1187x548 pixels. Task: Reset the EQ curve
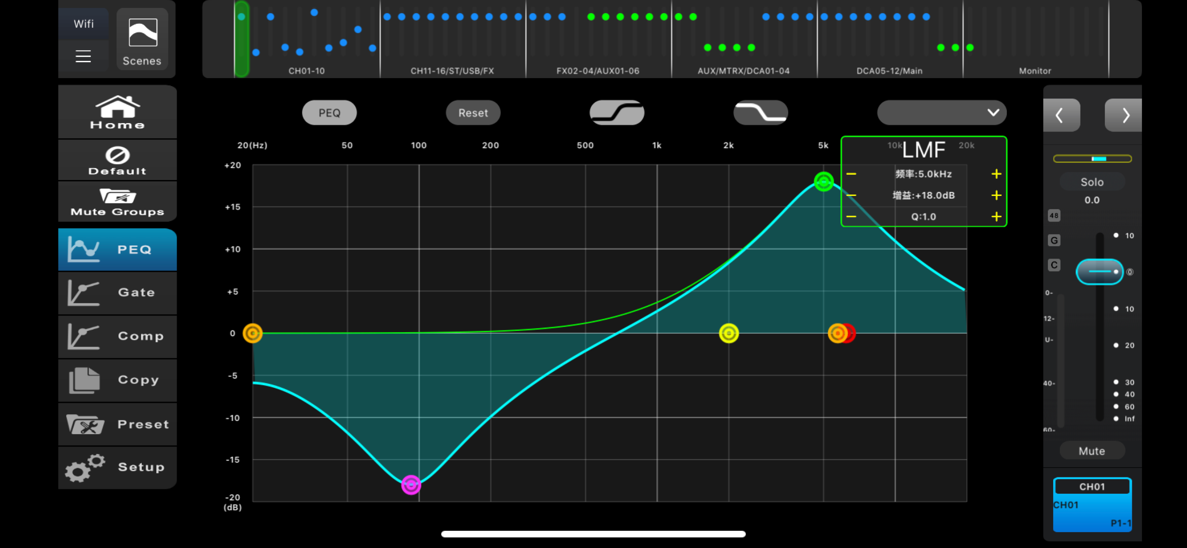coord(473,113)
